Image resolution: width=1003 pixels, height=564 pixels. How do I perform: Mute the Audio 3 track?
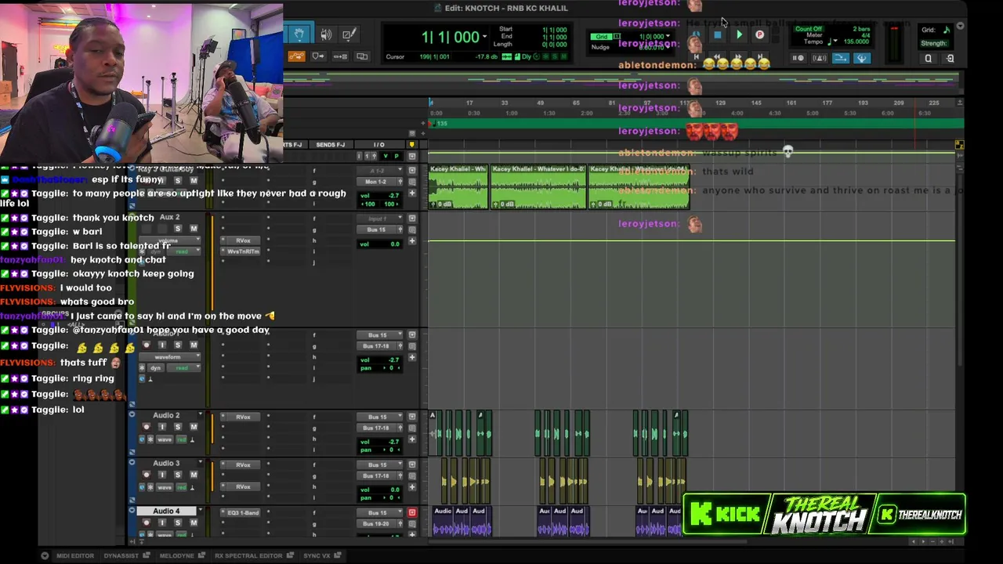tap(193, 475)
